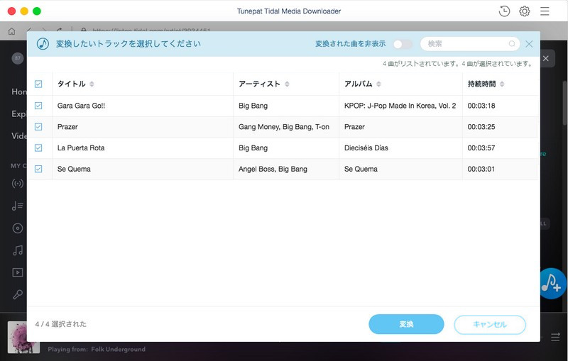Click album KPOP: J-Pop Made In Korea, Vol. 2
568x361 pixels.
click(400, 106)
